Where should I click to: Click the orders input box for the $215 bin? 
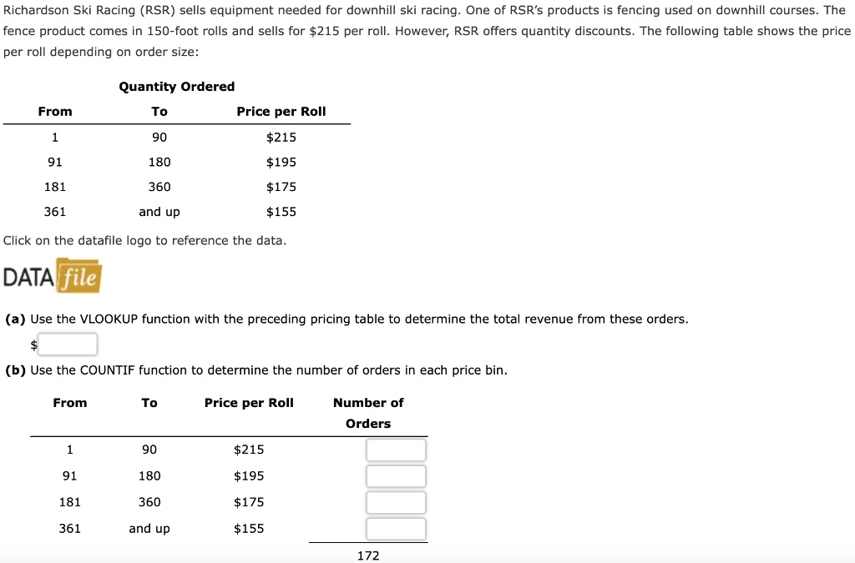396,450
